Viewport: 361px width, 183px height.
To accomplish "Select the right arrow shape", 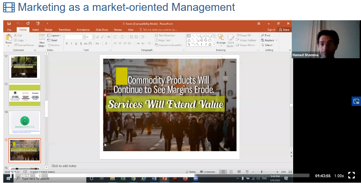I will (x=201, y=40).
